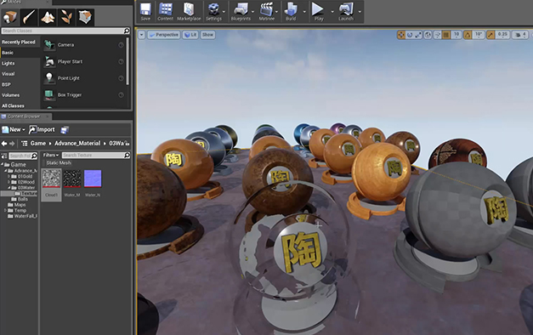Toggle grid snapping in viewport
Image resolution: width=533 pixels, height=335 pixels.
446,35
